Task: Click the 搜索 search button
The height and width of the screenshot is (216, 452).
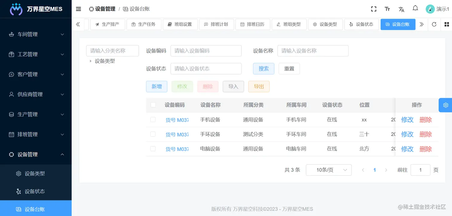Action: [x=263, y=69]
